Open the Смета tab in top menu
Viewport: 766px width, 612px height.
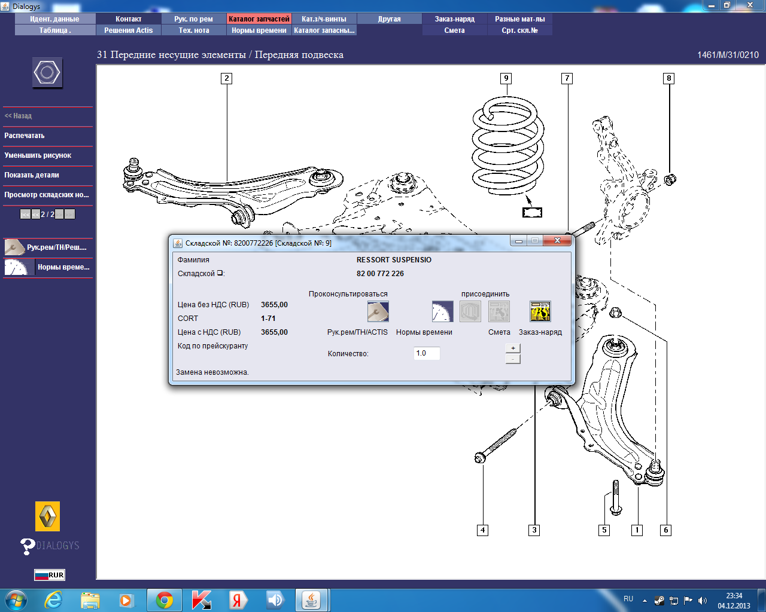coord(455,30)
